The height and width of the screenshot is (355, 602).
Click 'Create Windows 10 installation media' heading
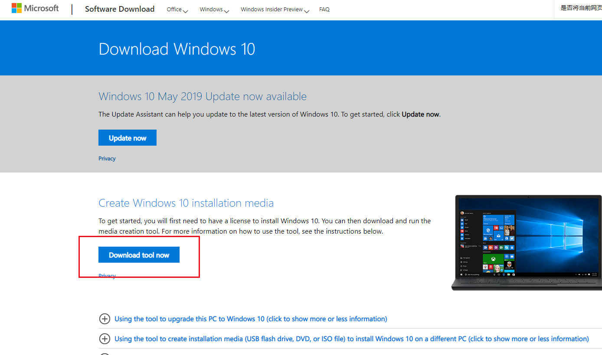[x=186, y=203]
